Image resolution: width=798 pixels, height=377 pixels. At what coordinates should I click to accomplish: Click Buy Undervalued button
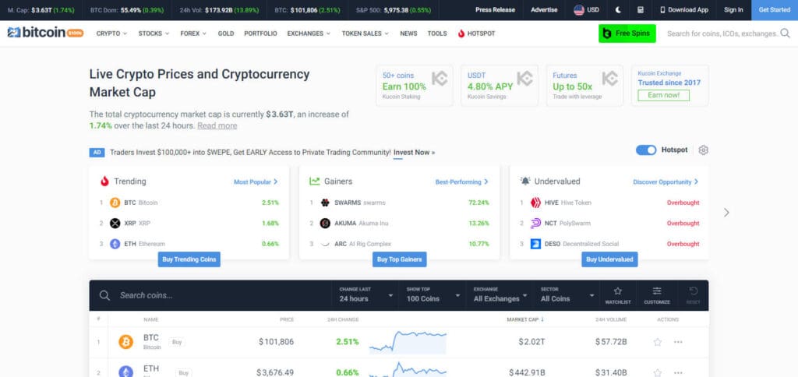pyautogui.click(x=609, y=259)
